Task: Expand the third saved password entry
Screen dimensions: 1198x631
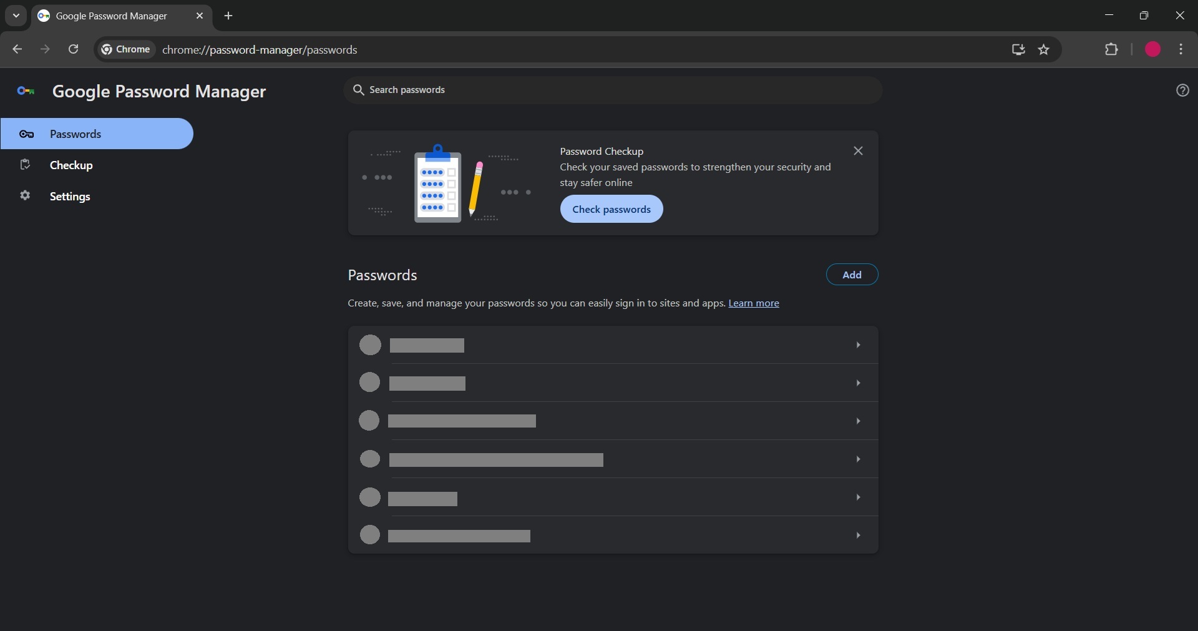Action: (613, 421)
